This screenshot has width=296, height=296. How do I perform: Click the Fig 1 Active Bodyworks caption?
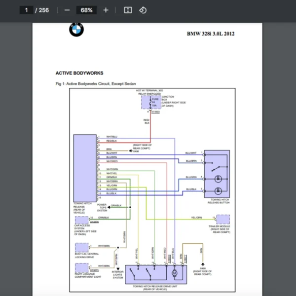(96, 84)
